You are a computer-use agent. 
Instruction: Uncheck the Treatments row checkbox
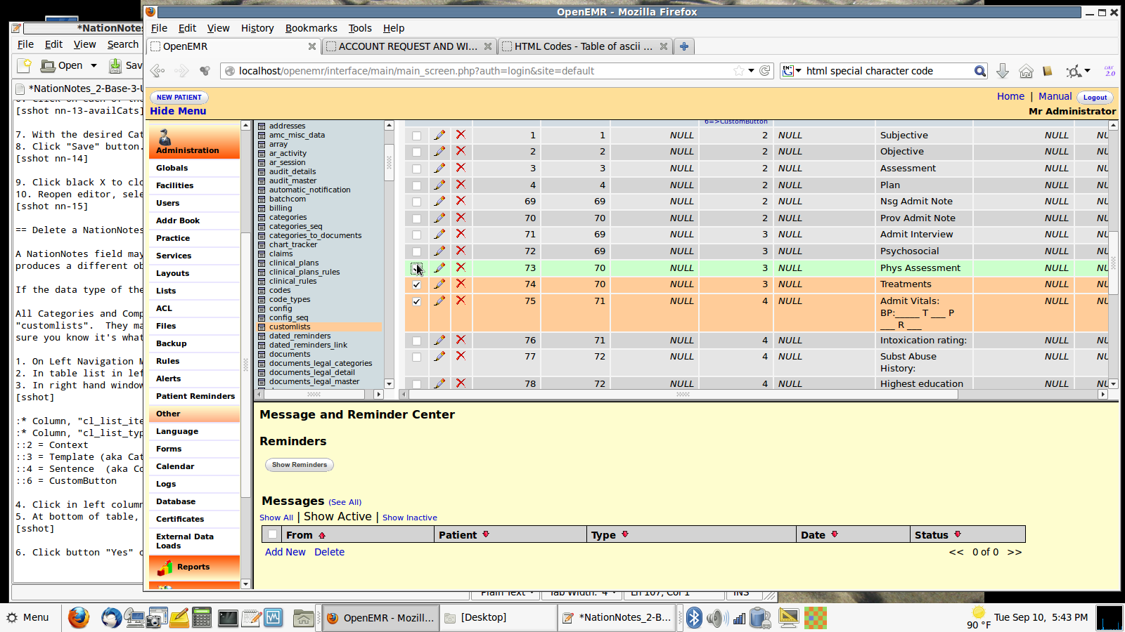[417, 284]
